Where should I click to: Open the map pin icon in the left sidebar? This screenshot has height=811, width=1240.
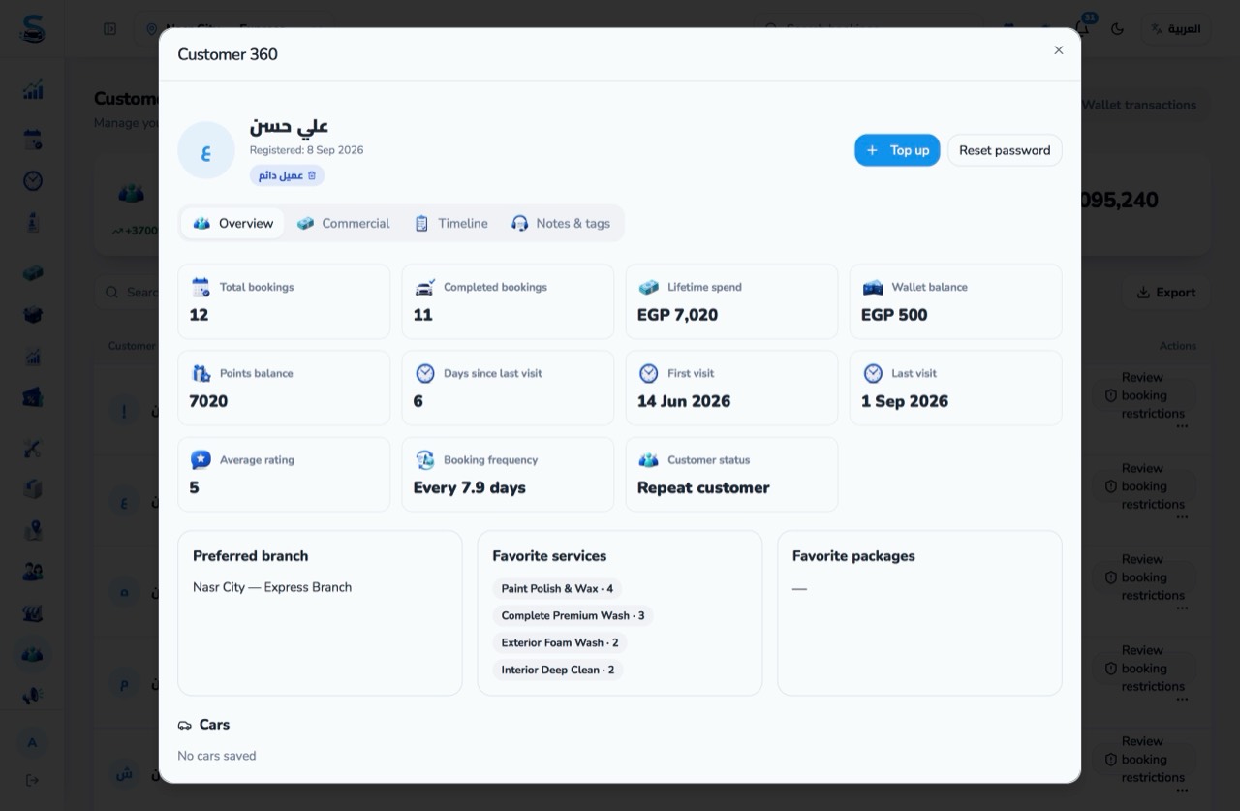pyautogui.click(x=33, y=531)
